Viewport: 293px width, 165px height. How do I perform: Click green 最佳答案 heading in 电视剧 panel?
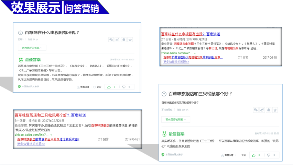[33, 60]
